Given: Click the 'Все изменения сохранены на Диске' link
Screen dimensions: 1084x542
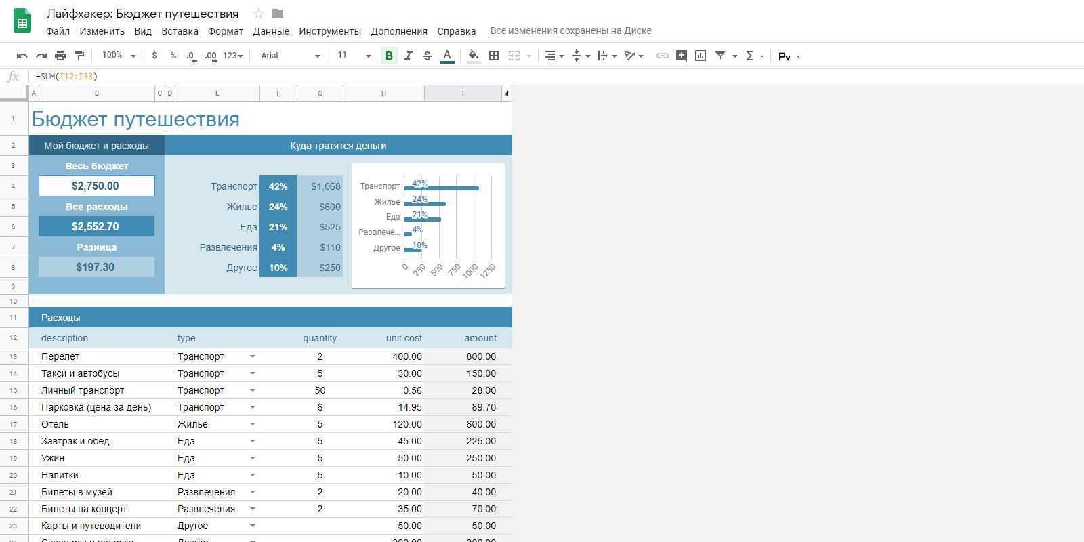Looking at the screenshot, I should (x=570, y=30).
